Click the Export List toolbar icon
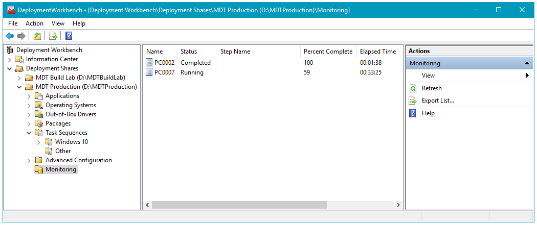This screenshot has width=537, height=225. tap(53, 36)
